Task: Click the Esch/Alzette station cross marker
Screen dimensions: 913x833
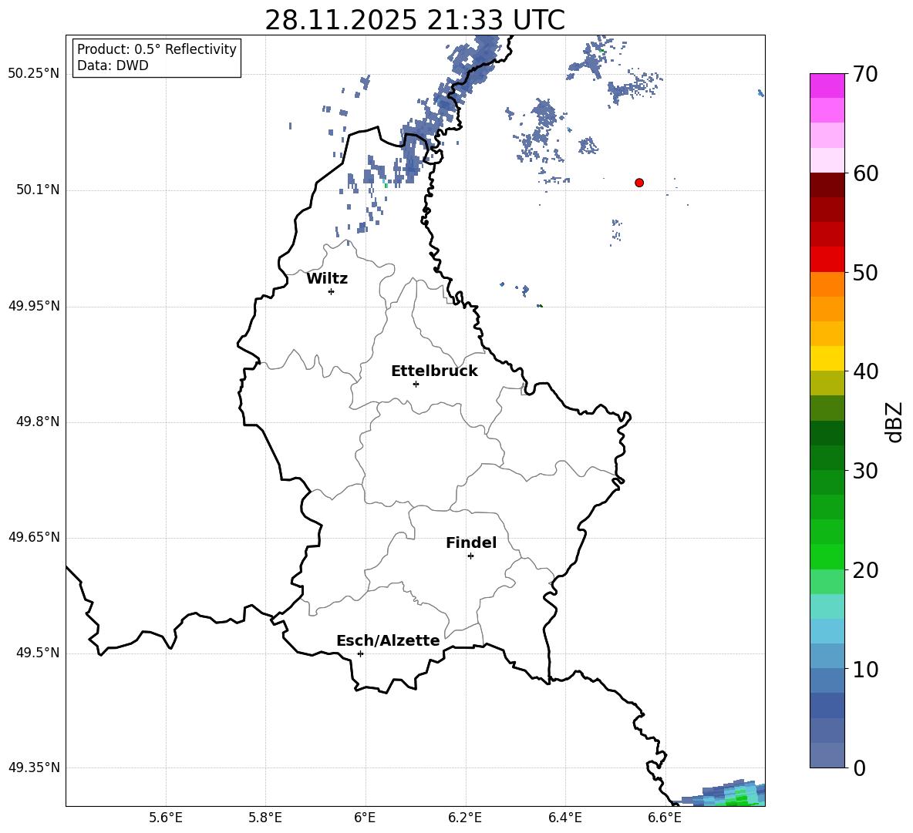Action: (x=360, y=653)
